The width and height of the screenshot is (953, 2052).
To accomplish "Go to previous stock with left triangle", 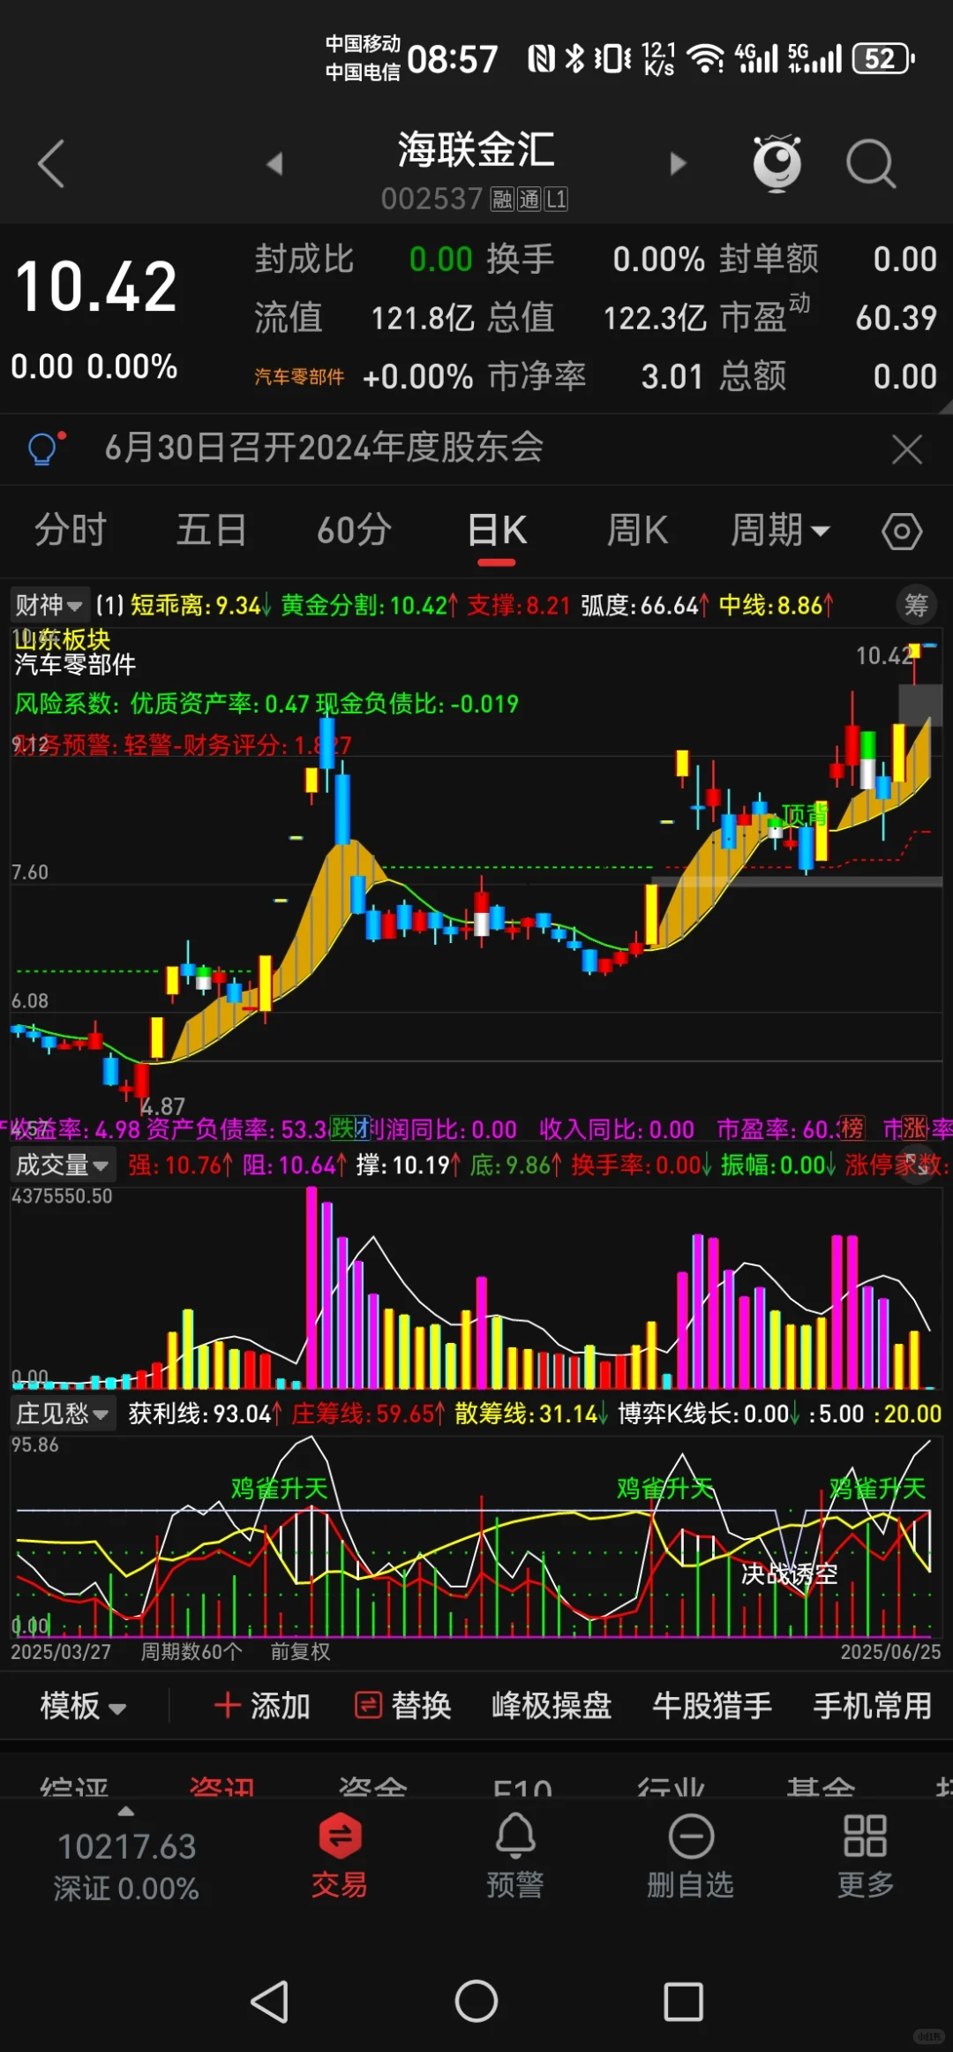I will (x=274, y=163).
